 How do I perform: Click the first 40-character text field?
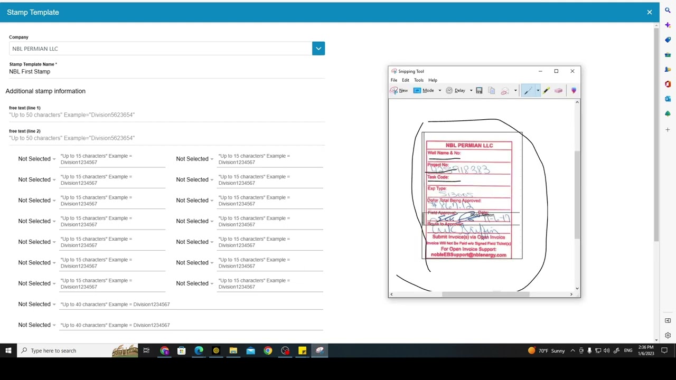click(191, 305)
